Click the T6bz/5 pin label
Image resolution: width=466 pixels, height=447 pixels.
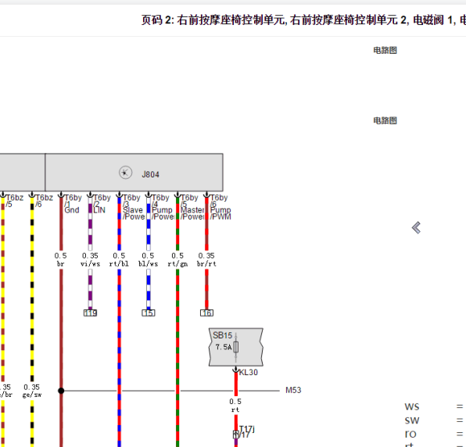click(14, 201)
